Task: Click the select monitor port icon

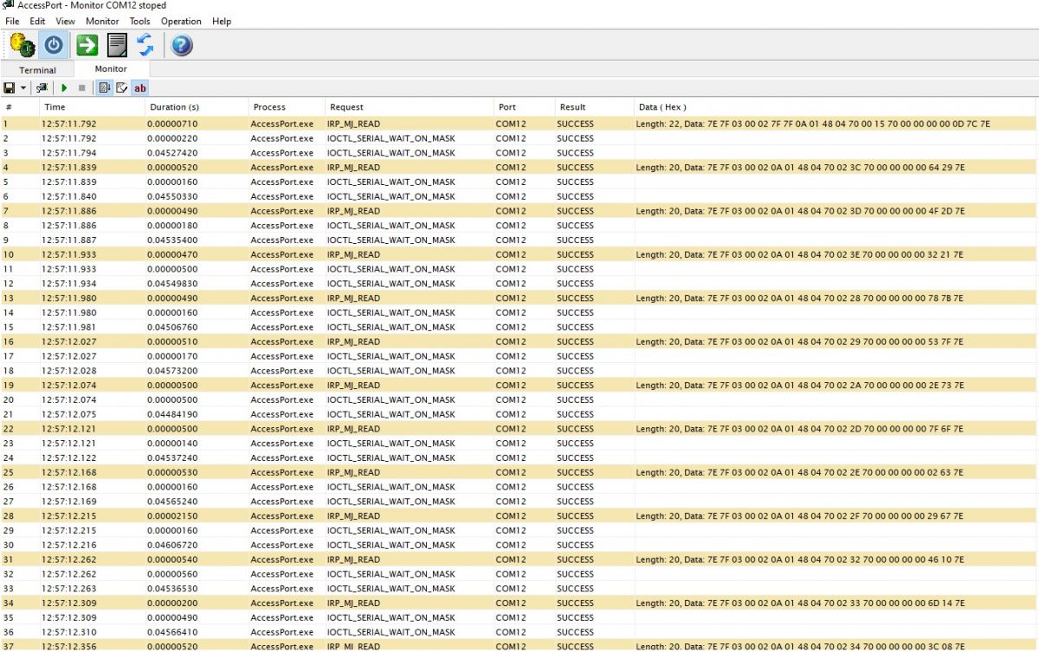Action: click(42, 88)
